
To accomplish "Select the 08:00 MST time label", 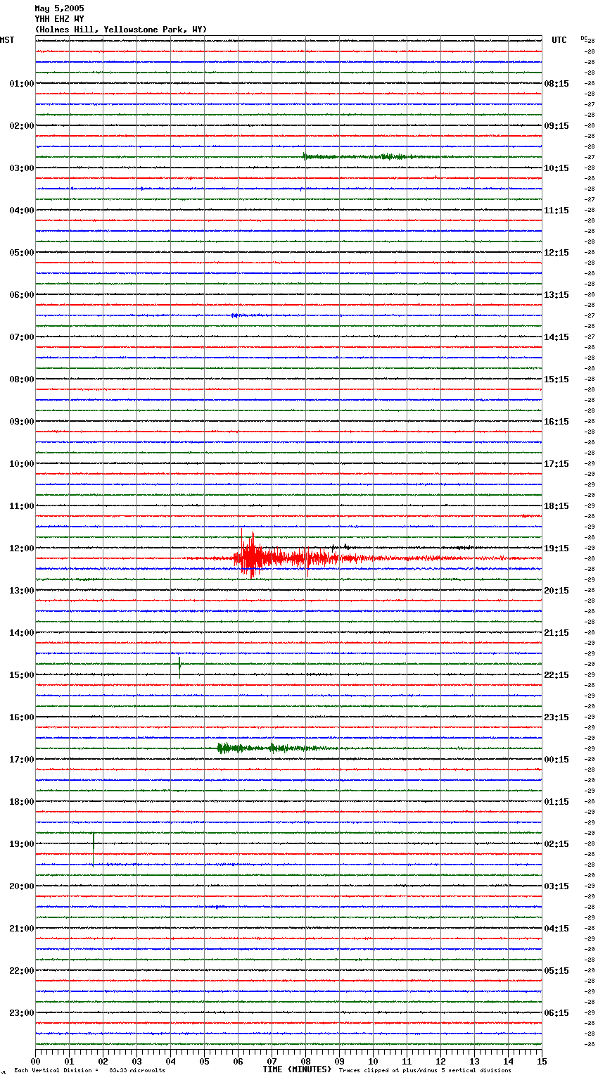I will [x=22, y=379].
